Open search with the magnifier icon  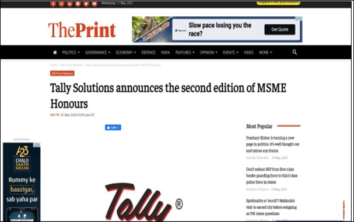click(295, 52)
